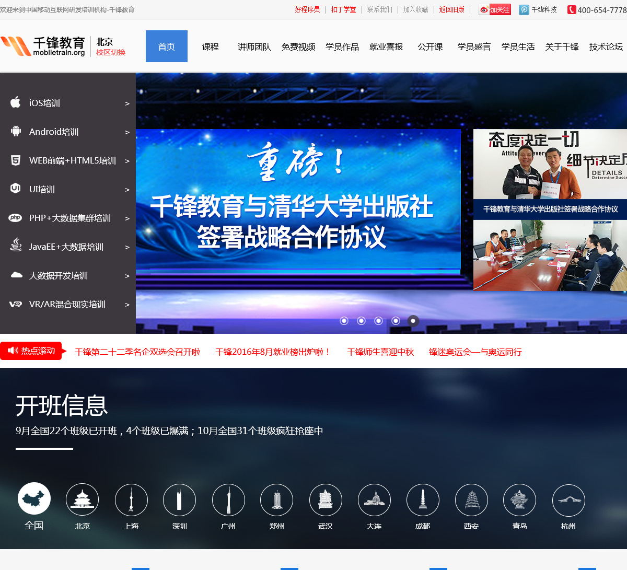Expand PHP+大数据集群培训 submenu arrow
The image size is (627, 570).
pyautogui.click(x=127, y=218)
